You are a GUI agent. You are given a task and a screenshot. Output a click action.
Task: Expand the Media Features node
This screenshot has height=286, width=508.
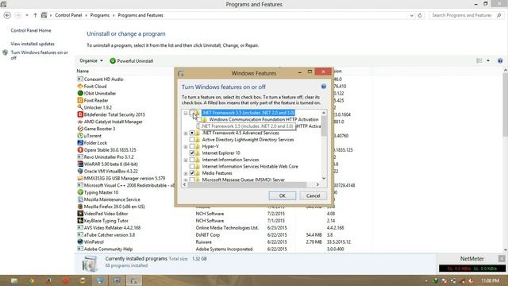coord(186,173)
